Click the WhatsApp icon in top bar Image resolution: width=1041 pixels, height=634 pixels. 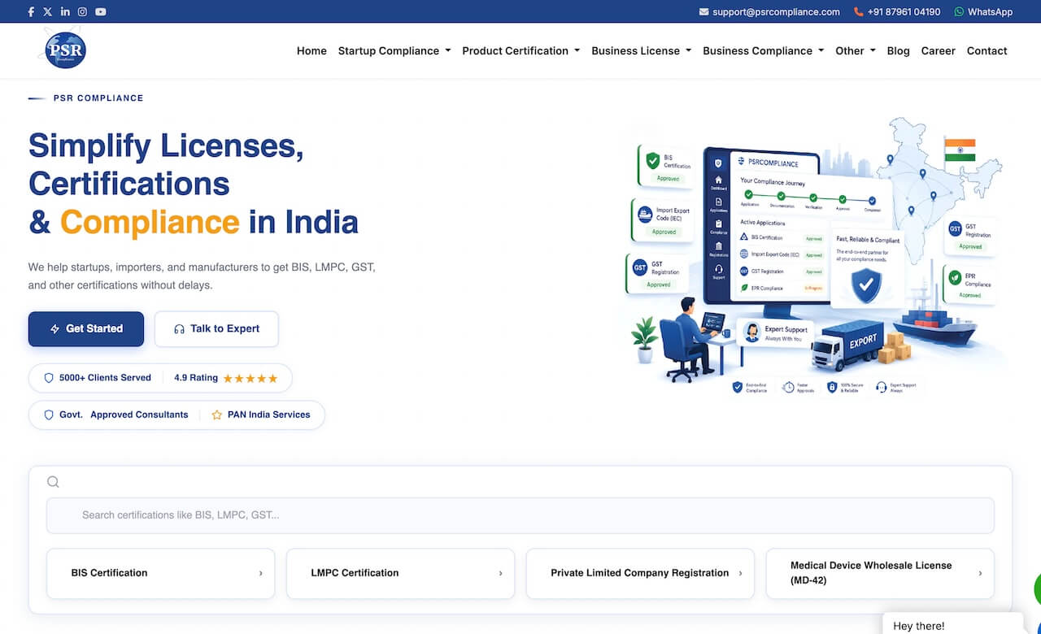point(959,12)
